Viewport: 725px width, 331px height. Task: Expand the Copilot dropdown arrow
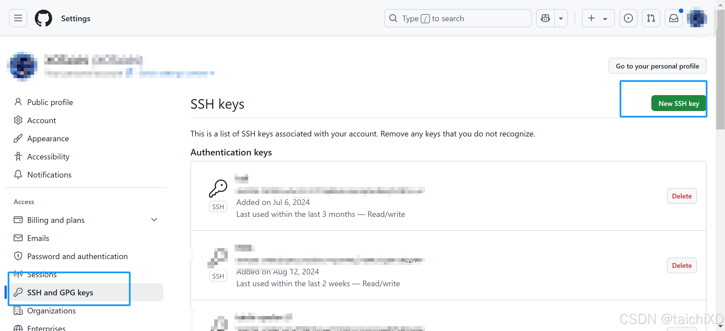click(561, 18)
